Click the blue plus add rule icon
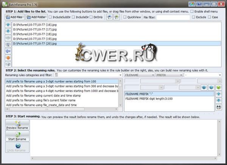This screenshot has width=227, height=165. tap(204, 87)
